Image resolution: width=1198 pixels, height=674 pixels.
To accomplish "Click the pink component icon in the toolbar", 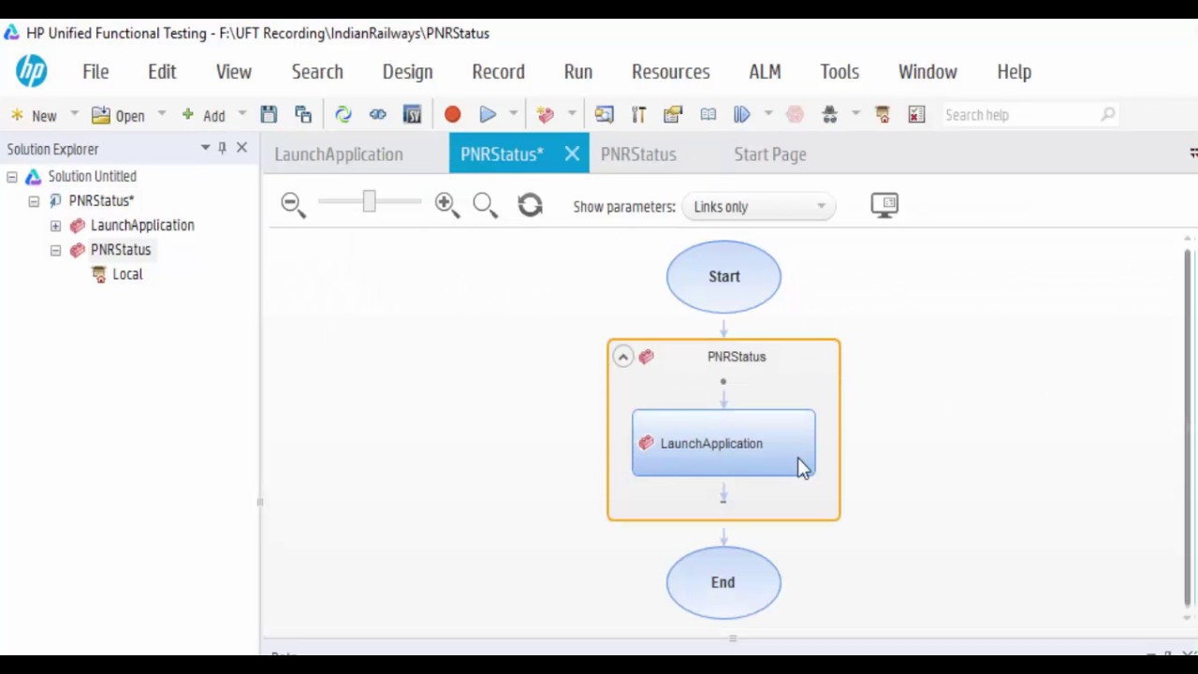I will 546,114.
